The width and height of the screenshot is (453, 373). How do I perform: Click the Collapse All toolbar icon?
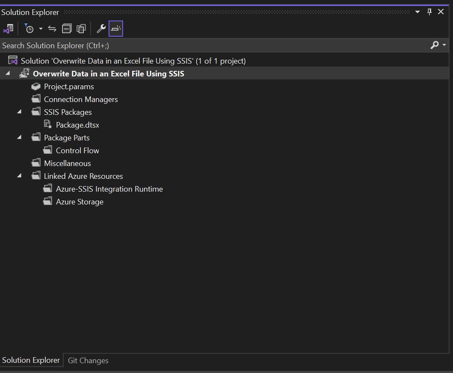pyautogui.click(x=67, y=29)
